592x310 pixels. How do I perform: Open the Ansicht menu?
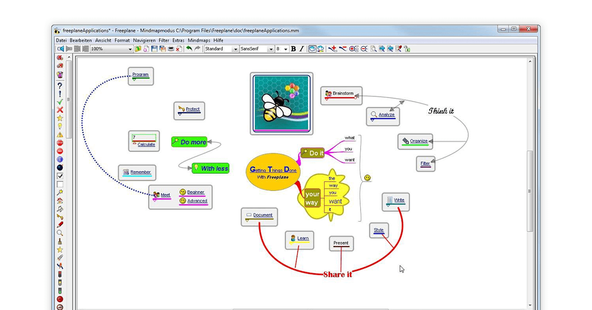click(103, 40)
